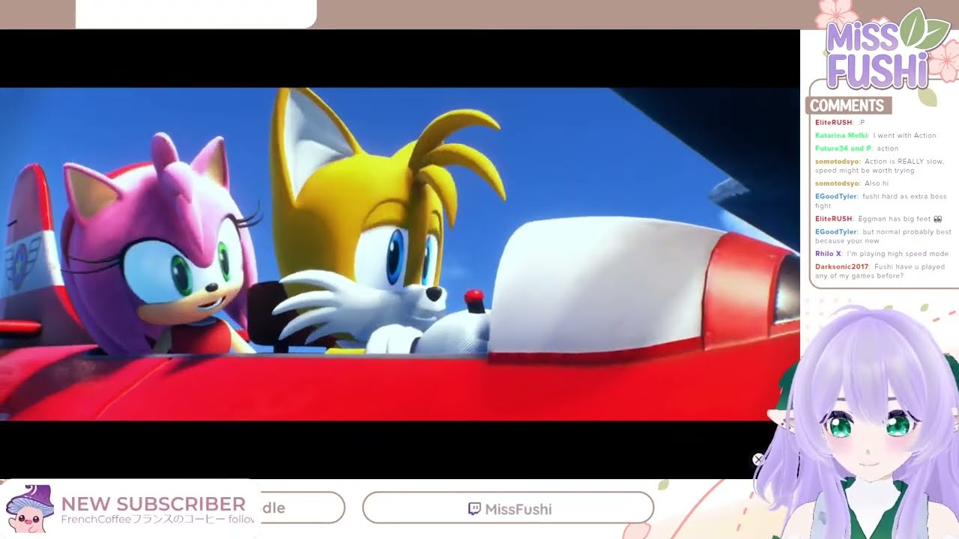The height and width of the screenshot is (539, 959).
Task: Click the eyes emoji in EliteRUSH's comment
Action: click(937, 219)
